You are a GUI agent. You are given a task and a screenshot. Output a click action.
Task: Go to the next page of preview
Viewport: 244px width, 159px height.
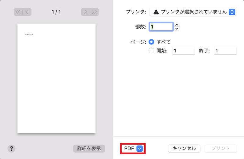pyautogui.click(x=85, y=12)
